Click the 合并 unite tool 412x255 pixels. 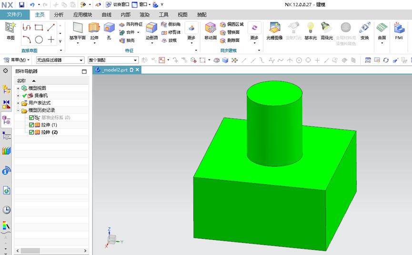tap(128, 32)
